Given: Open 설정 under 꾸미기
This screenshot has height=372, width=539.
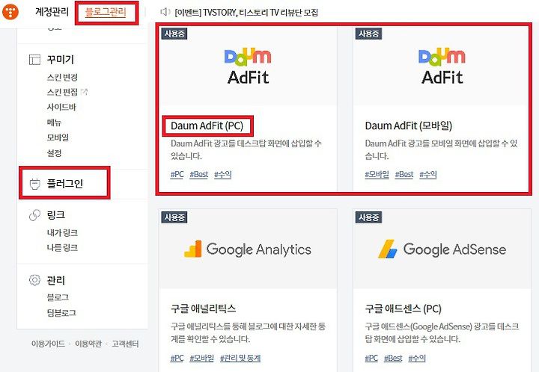Looking at the screenshot, I should pyautogui.click(x=54, y=153).
